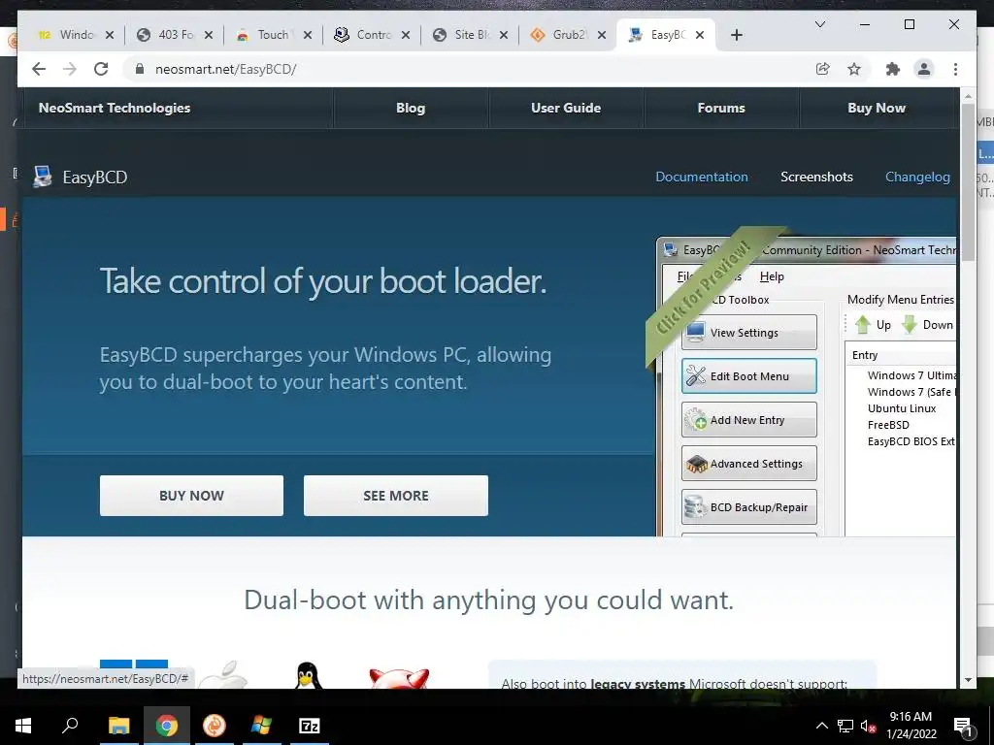The image size is (994, 745).
Task: Click the Linux penguin icon
Action: click(x=308, y=675)
